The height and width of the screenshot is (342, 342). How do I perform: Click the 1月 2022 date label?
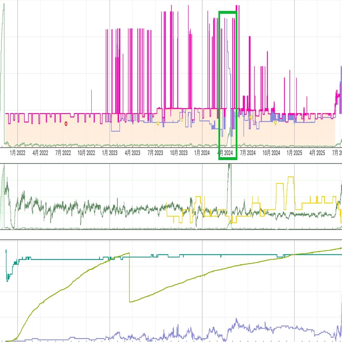[x=17, y=153]
